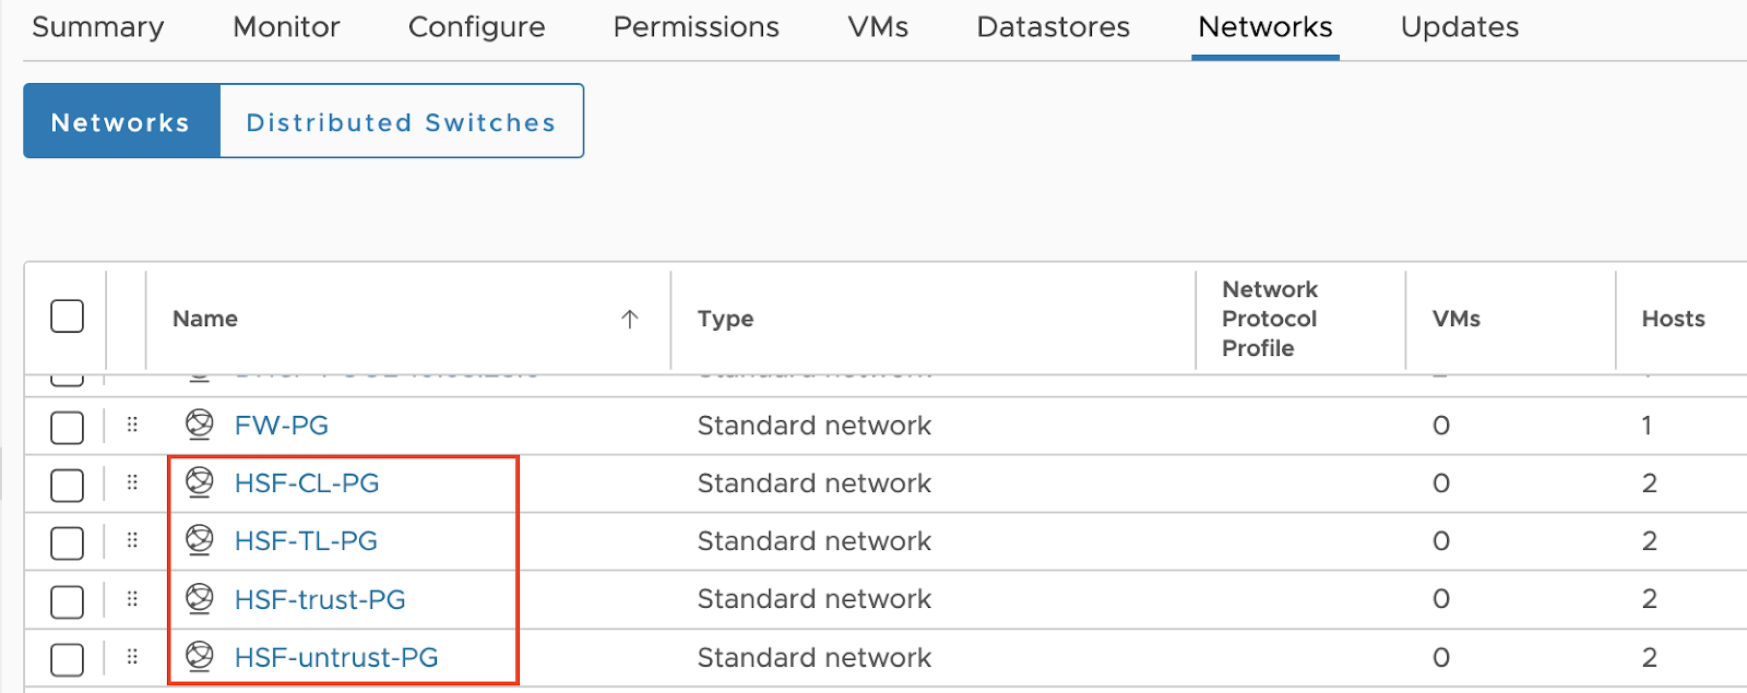Click the network icon beside HSF-trust-PG
The height and width of the screenshot is (693, 1747).
pyautogui.click(x=199, y=599)
